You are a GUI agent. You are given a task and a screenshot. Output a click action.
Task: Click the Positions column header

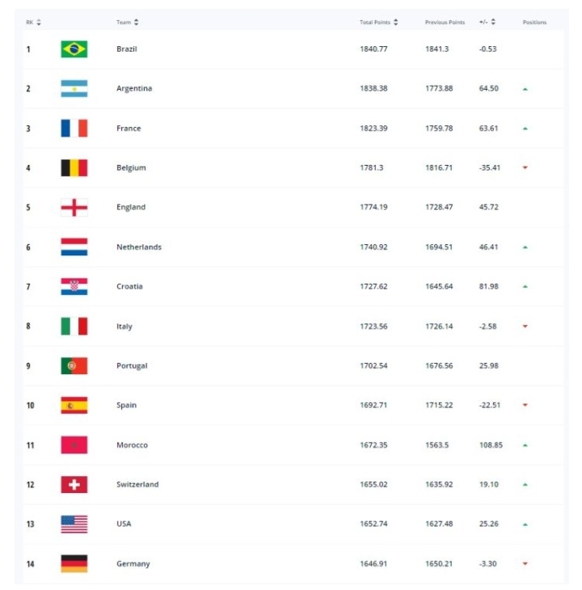534,22
